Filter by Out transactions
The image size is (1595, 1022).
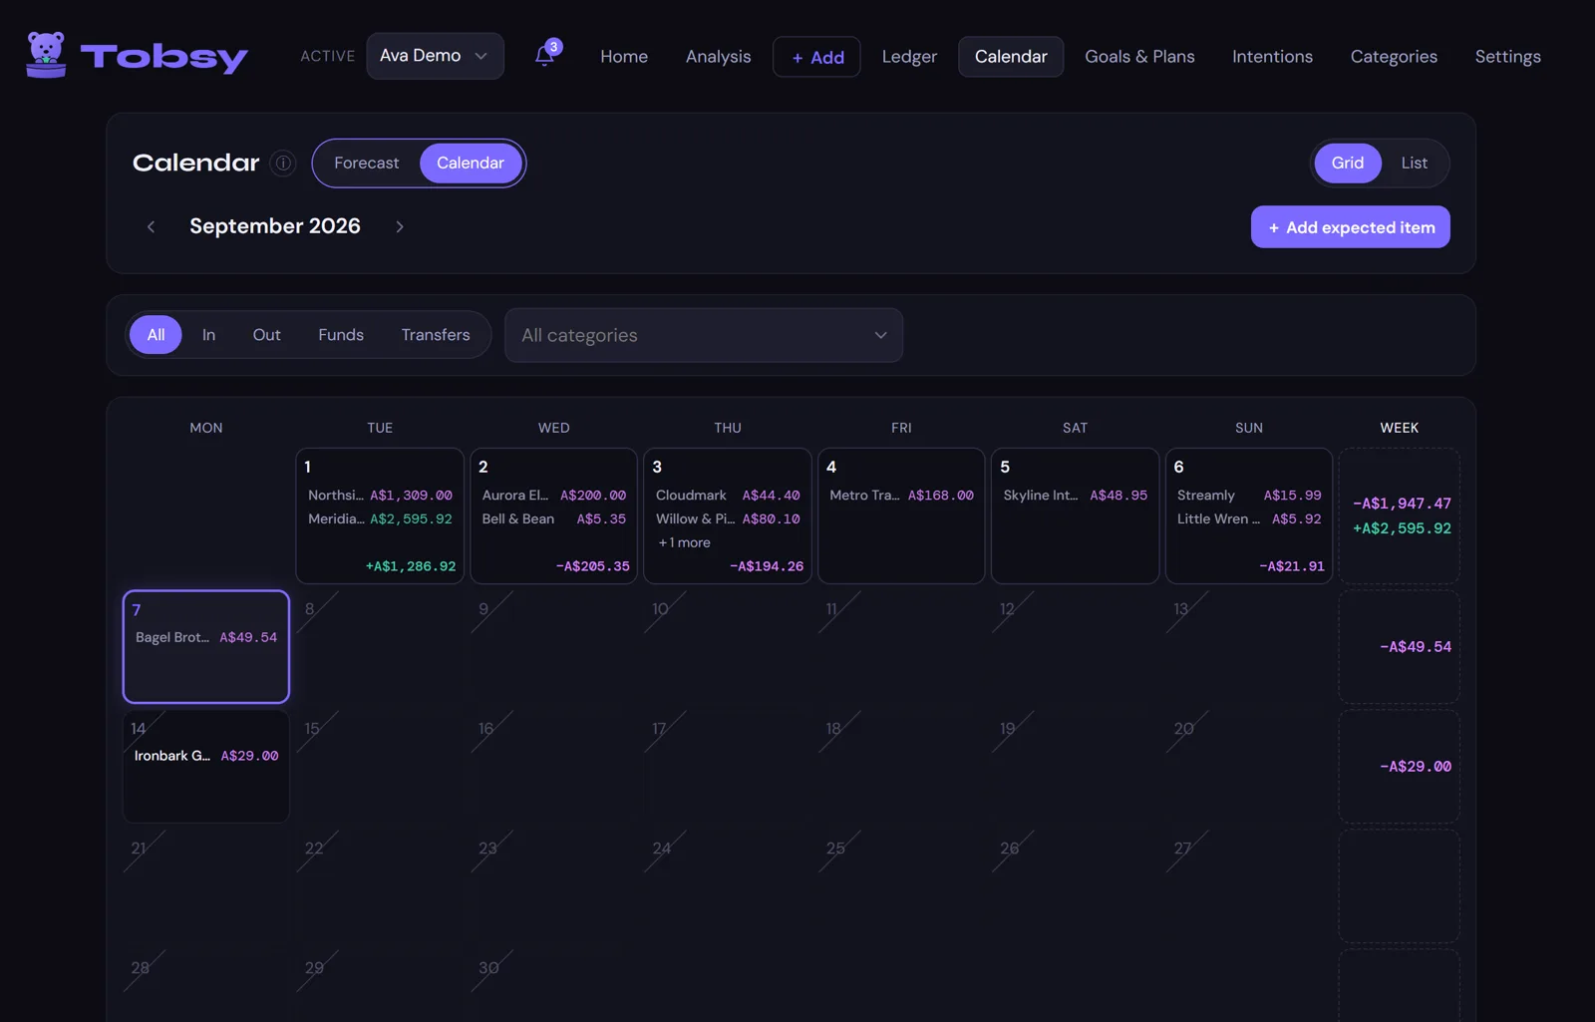[266, 335]
